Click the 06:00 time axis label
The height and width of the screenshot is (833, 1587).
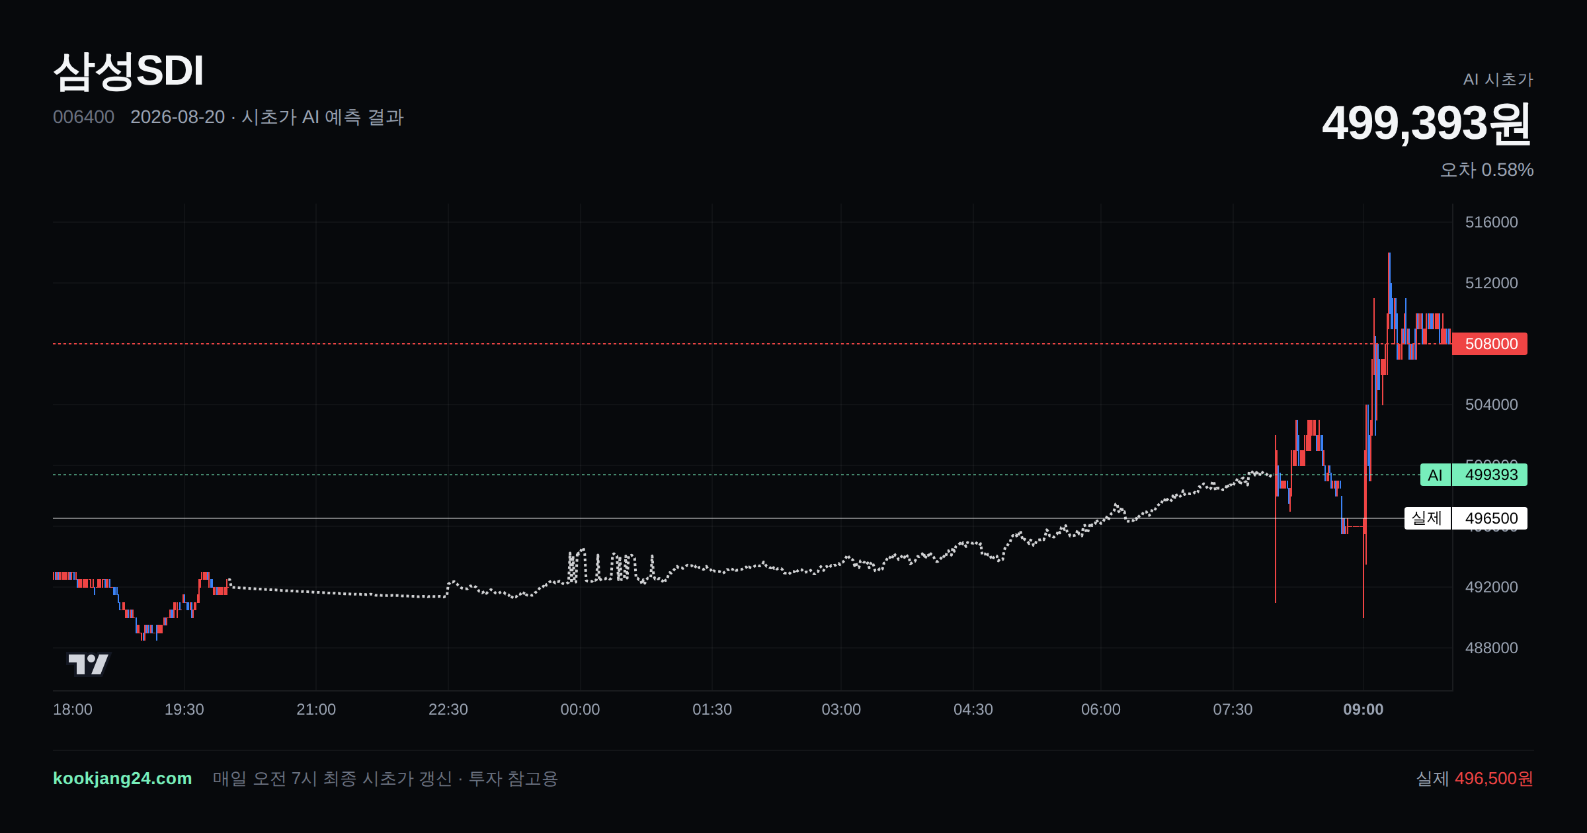pos(1101,709)
